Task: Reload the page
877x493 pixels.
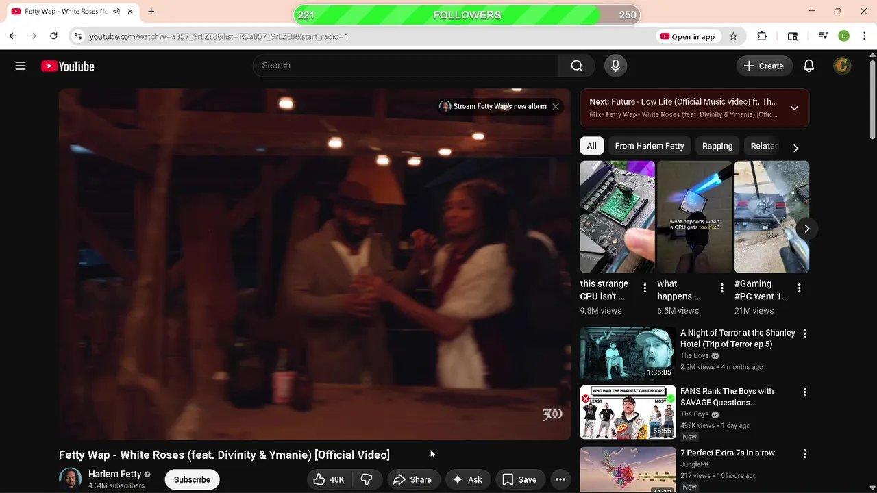Action: click(x=53, y=36)
